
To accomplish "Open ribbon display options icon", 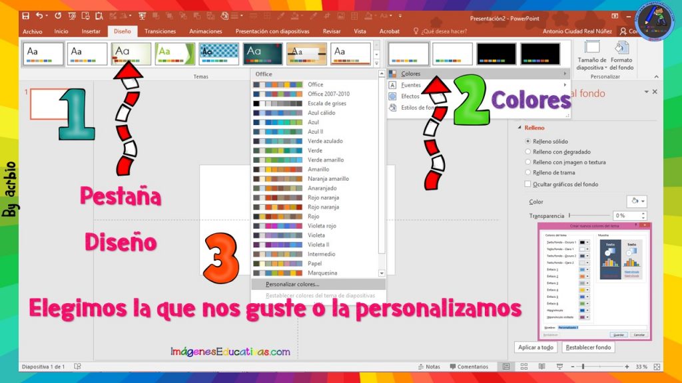I will [x=615, y=16].
